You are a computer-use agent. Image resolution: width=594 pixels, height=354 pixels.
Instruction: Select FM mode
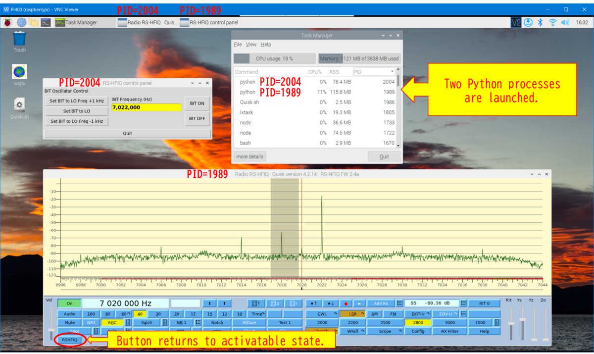[393, 314]
